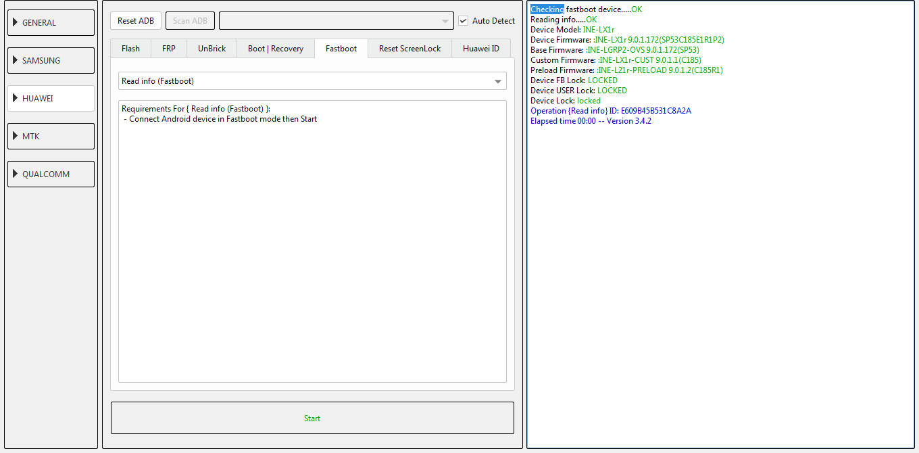The image size is (919, 453).
Task: Collapse the HUAWEI section arrow
Action: click(15, 98)
